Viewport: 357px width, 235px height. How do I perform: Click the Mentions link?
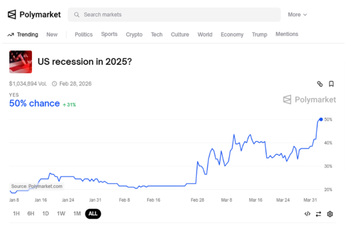click(287, 34)
